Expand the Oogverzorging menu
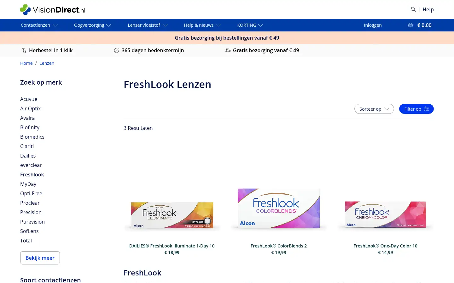The height and width of the screenshot is (283, 454). (93, 25)
